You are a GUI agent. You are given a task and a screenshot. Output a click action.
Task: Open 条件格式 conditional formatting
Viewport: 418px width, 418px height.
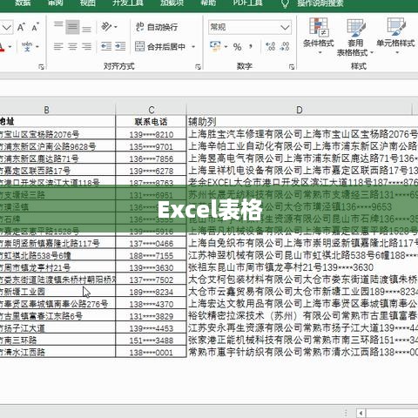319,36
